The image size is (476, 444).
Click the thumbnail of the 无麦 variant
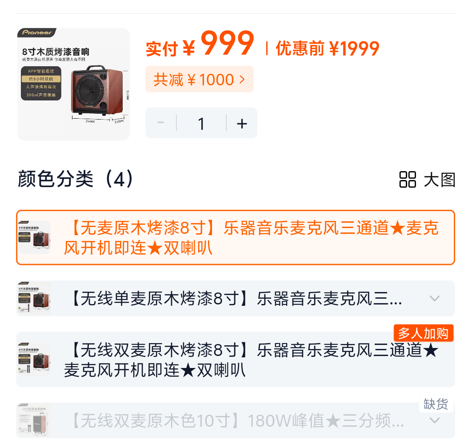34,237
